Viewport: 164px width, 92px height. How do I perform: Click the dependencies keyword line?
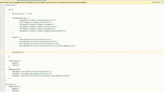pos(15,69)
